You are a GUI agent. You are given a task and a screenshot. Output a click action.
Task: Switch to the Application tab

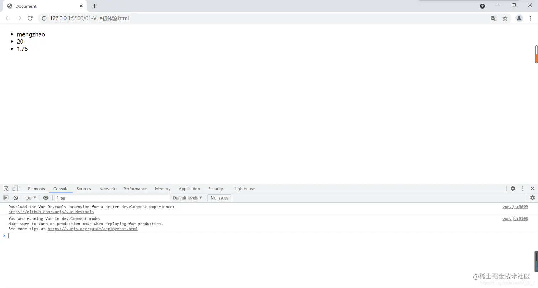[x=189, y=189]
